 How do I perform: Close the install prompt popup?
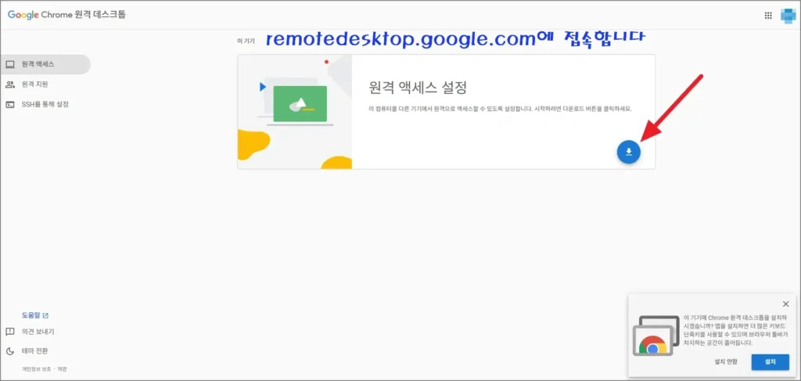pos(785,304)
